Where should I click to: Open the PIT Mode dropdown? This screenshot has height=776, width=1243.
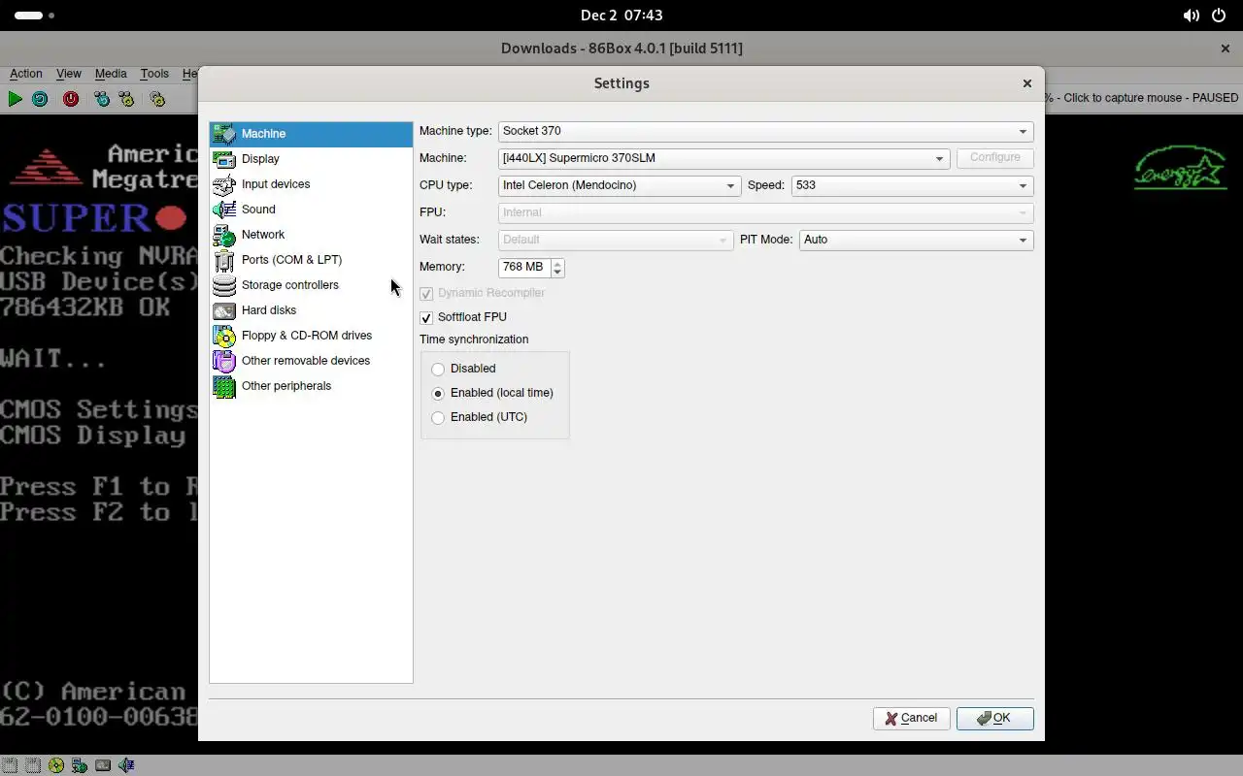(x=916, y=240)
